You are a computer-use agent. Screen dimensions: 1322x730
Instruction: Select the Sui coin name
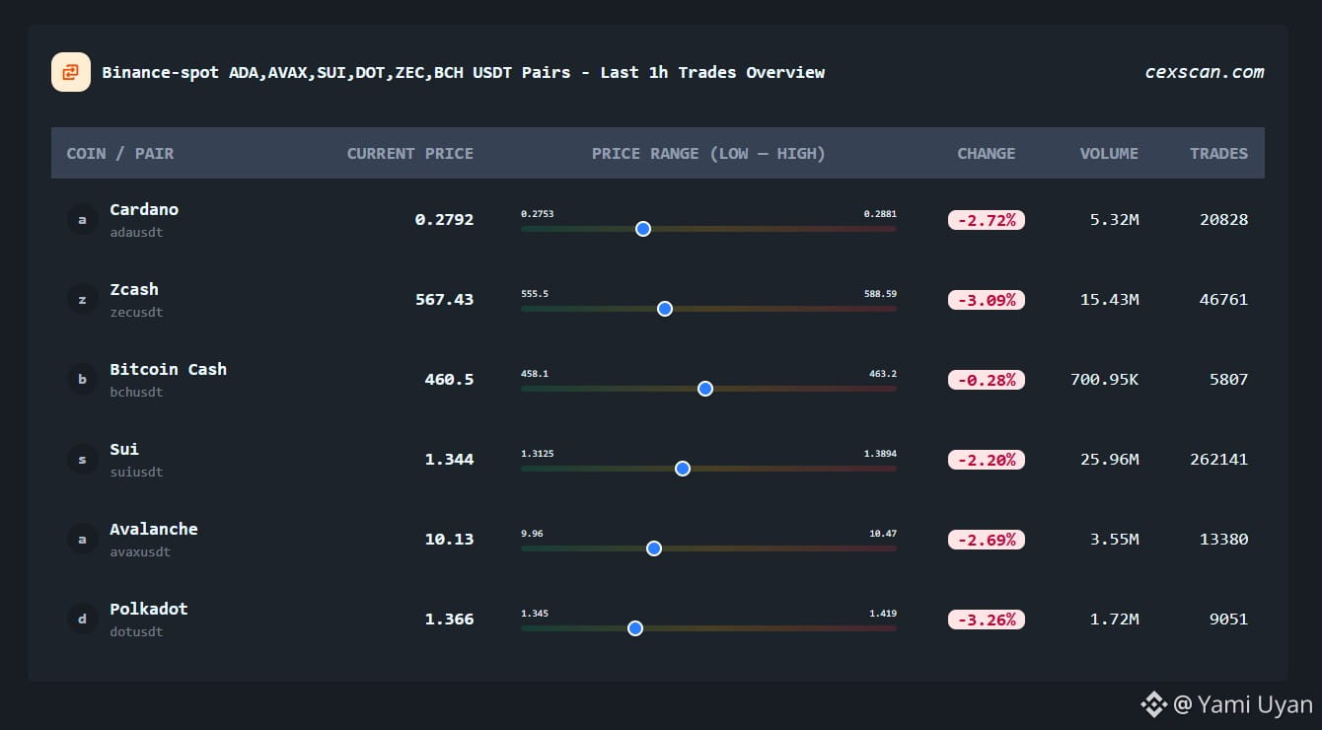tap(124, 449)
